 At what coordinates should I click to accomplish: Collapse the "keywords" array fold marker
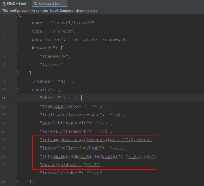pyautogui.click(x=17, y=48)
